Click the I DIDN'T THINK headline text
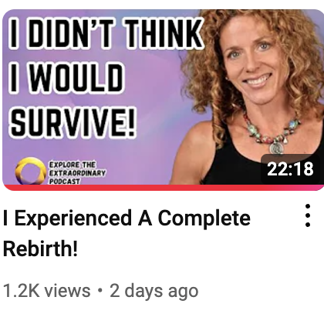Viewport: 324px width, 317px height. pyautogui.click(x=106, y=33)
